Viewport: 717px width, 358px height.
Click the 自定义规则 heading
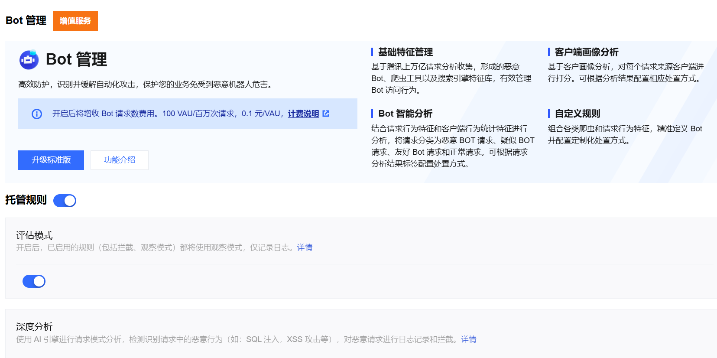[577, 114]
